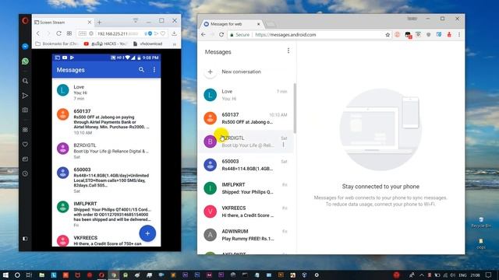
Task: Bookmark this page with the Chrome star
Action: click(388, 34)
